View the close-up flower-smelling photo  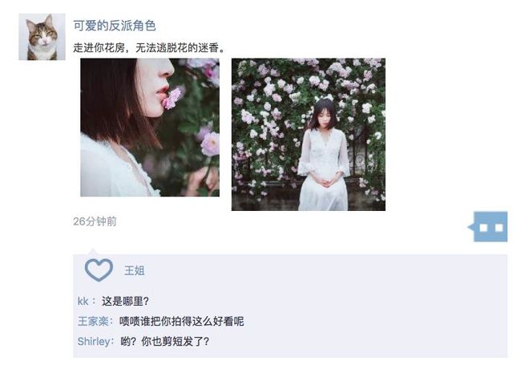click(x=150, y=128)
